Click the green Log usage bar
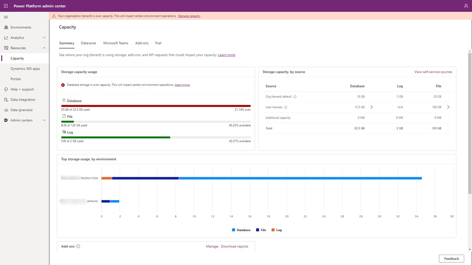472x265 pixels. [x=116, y=137]
